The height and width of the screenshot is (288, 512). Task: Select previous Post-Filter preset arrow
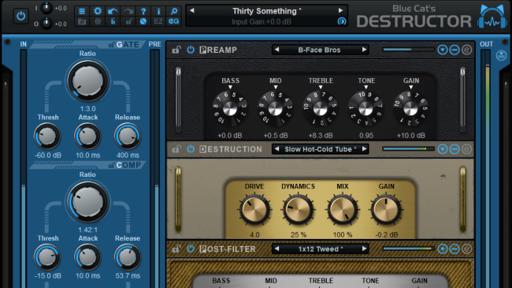pos(277,249)
